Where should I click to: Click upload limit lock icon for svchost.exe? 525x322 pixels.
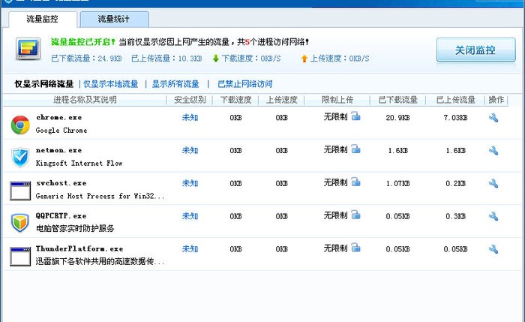(356, 182)
